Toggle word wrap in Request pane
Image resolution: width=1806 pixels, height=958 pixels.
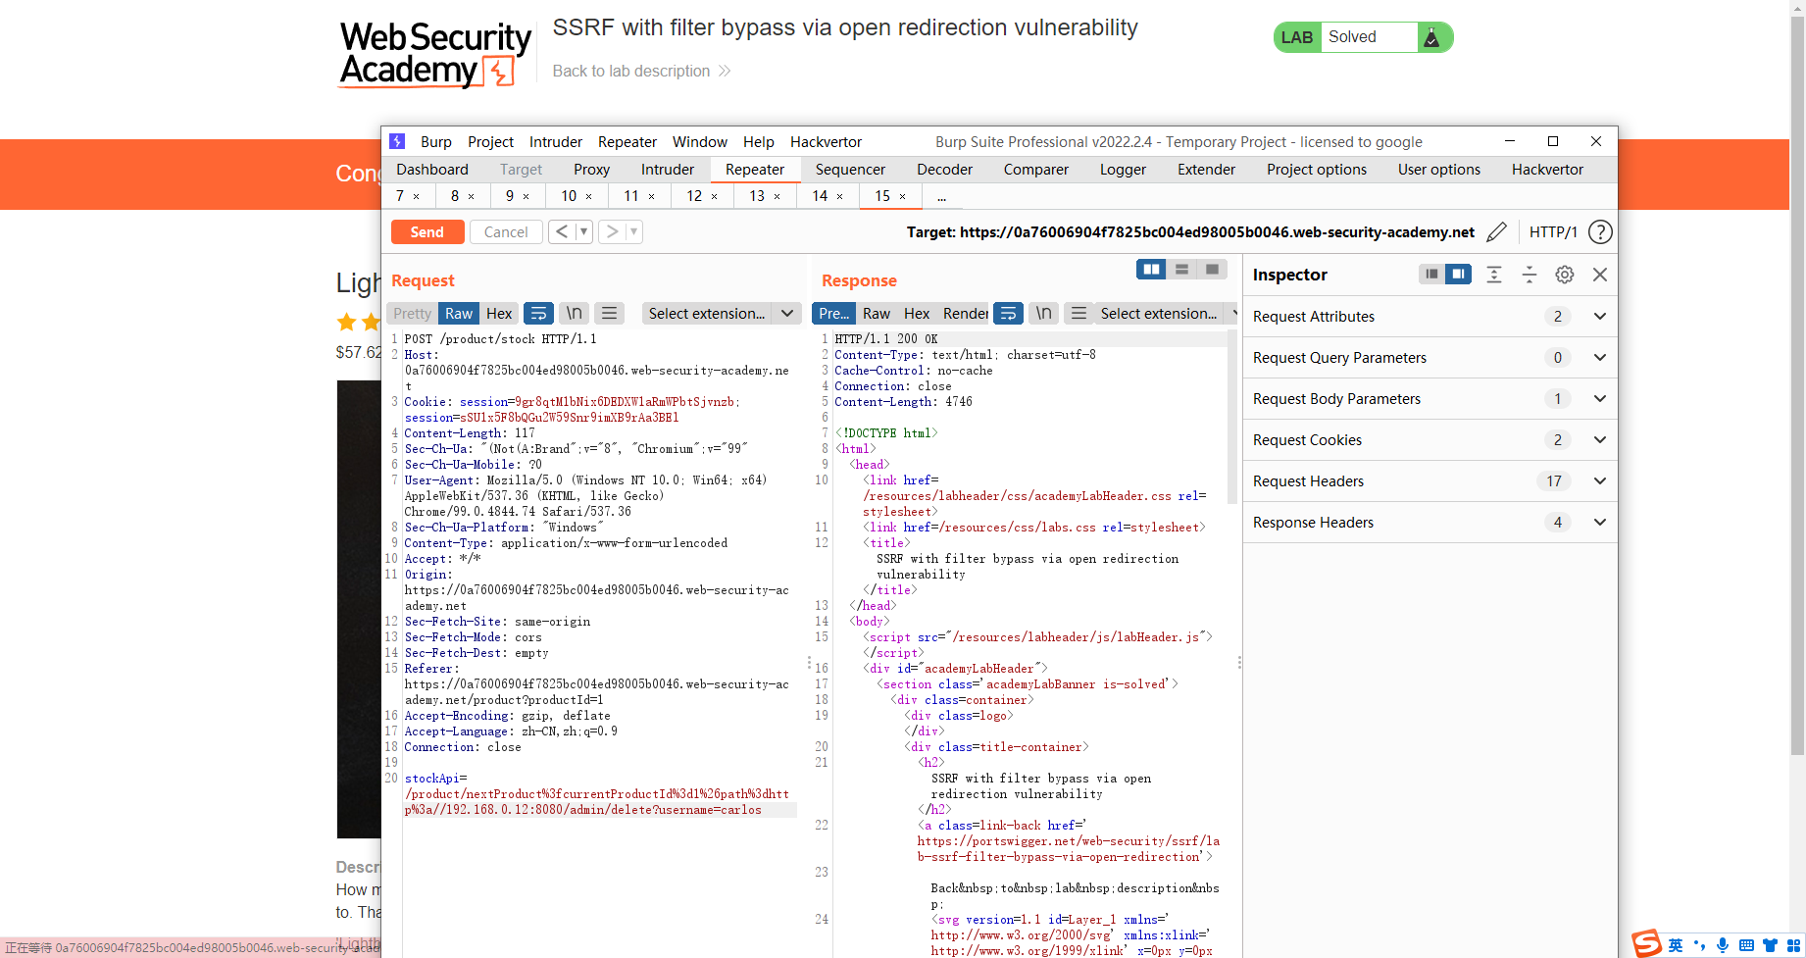tap(538, 314)
